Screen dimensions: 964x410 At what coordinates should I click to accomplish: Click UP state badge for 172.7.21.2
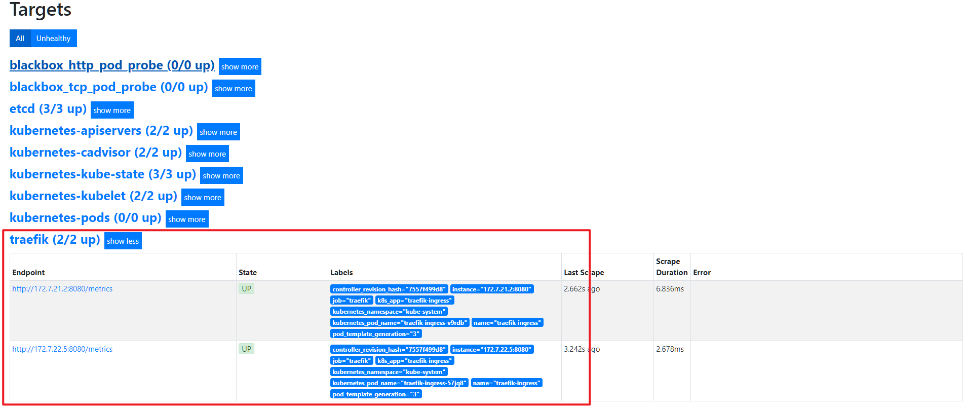(247, 289)
